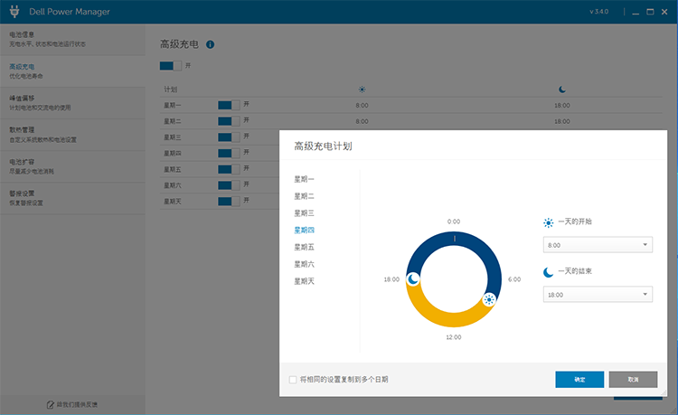
Task: Click the sun icon in the schedule header
Action: (362, 90)
